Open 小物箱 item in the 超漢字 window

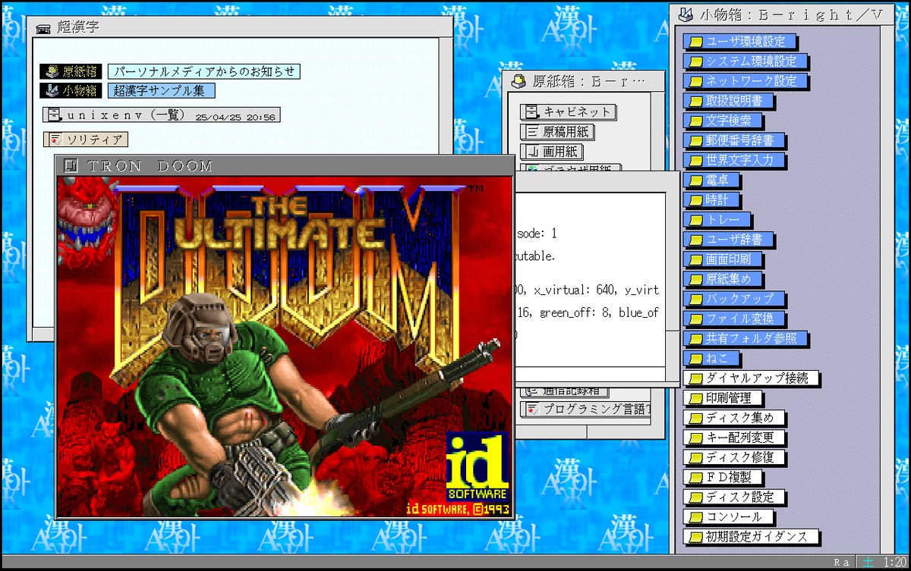click(x=71, y=90)
